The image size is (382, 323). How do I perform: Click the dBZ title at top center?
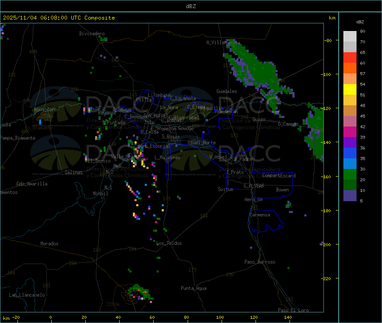pyautogui.click(x=191, y=6)
